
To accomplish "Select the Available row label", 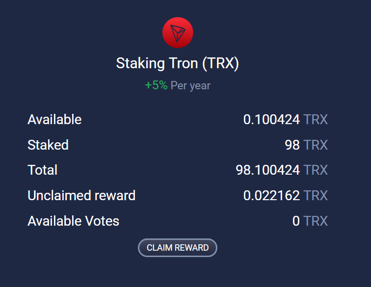I will (54, 119).
